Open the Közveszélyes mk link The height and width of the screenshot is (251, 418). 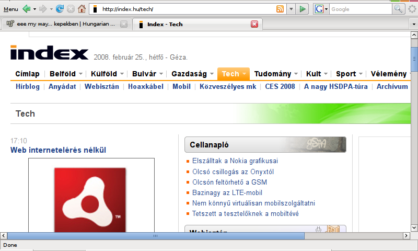(228, 87)
